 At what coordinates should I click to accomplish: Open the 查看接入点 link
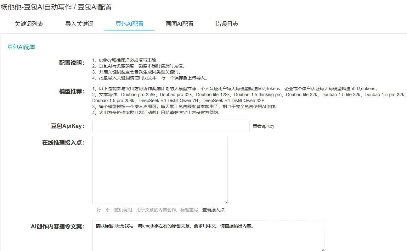coord(213,210)
